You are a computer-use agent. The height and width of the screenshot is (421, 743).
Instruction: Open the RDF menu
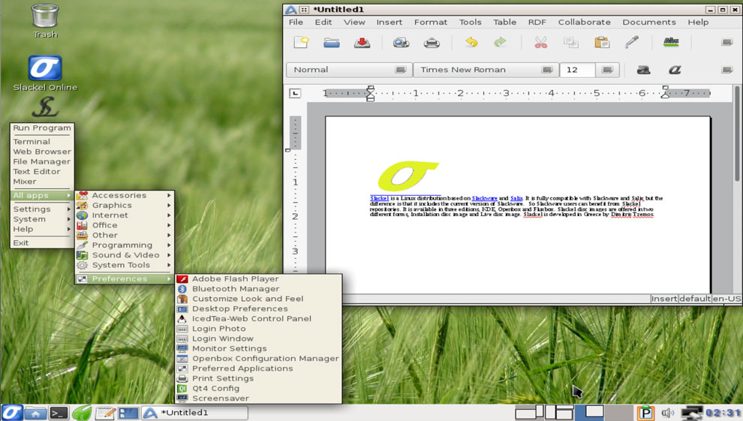coord(537,23)
